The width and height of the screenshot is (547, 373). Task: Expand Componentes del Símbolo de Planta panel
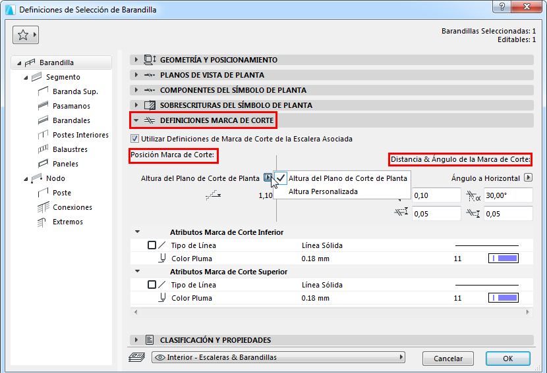point(136,90)
